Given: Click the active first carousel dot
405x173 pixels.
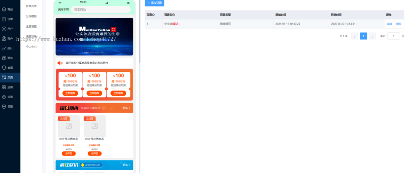Looking at the screenshot, I should [86, 53].
